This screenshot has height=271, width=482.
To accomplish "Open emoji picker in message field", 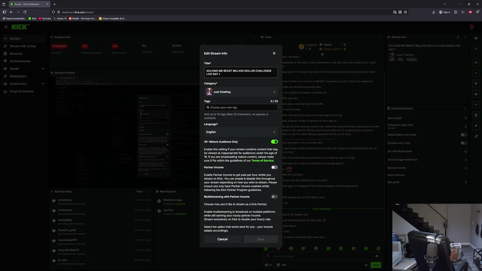I will [x=377, y=256].
